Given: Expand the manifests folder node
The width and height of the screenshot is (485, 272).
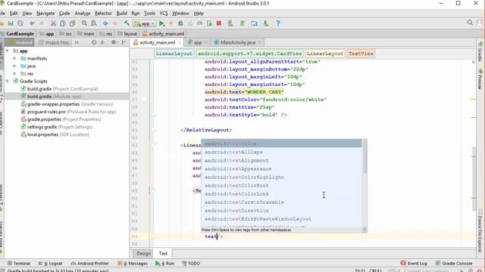Looking at the screenshot, I should (x=14, y=58).
